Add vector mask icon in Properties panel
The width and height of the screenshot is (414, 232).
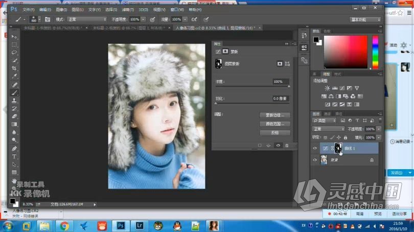288,63
